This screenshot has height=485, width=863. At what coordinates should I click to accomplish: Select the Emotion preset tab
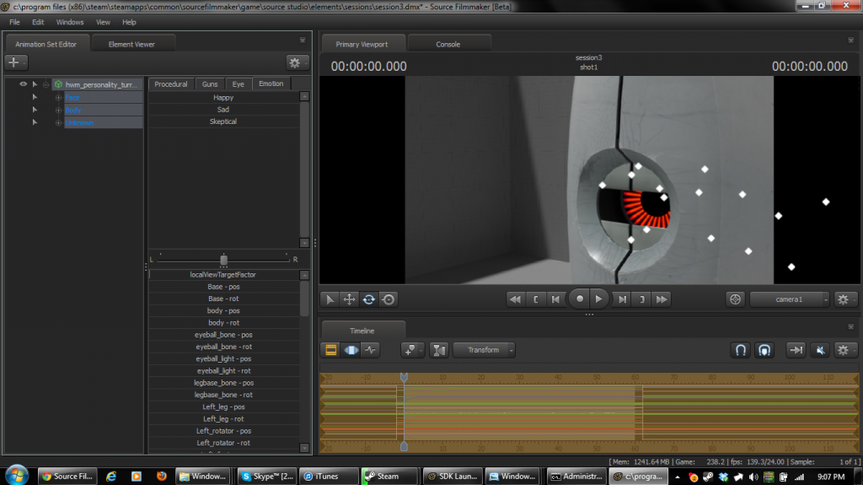point(271,84)
